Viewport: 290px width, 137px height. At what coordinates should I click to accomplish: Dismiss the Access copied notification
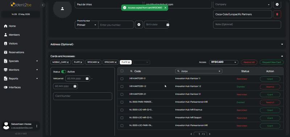(165, 8)
